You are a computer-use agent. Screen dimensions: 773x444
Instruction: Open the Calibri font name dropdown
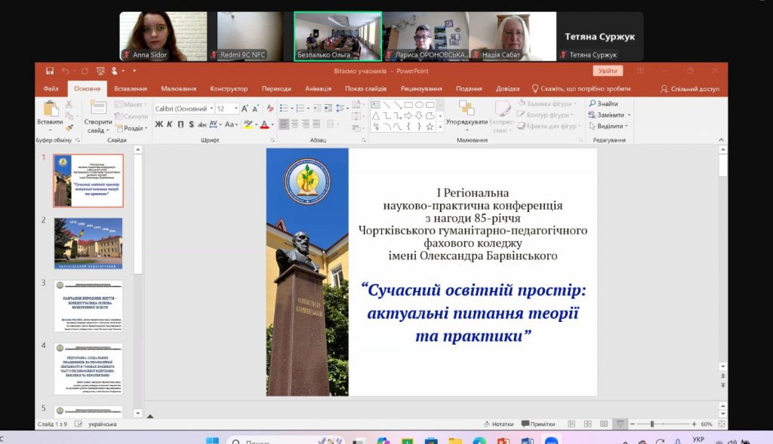pos(211,109)
